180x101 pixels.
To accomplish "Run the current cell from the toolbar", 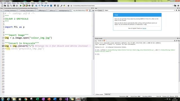I will click(24, 6).
